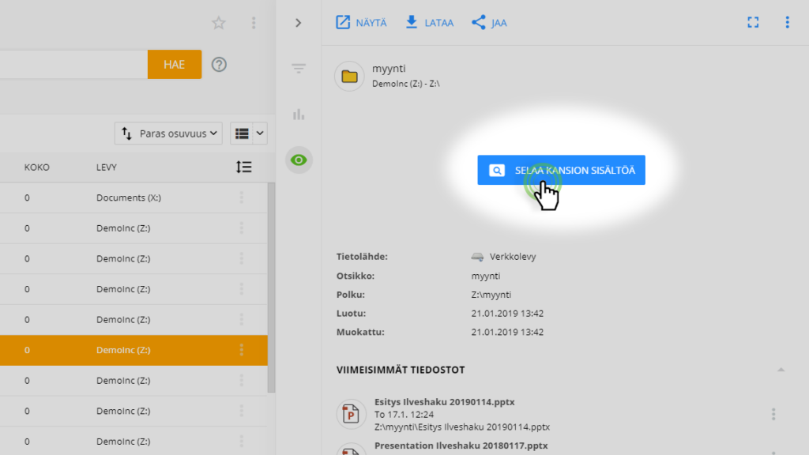This screenshot has height=455, width=809.
Task: Click the myynti folder icon
Action: point(349,77)
